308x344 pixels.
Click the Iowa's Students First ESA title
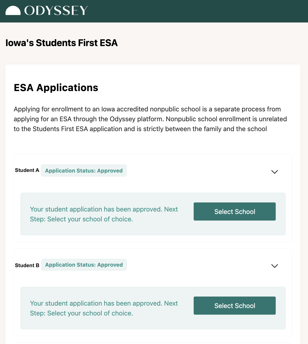pos(62,43)
